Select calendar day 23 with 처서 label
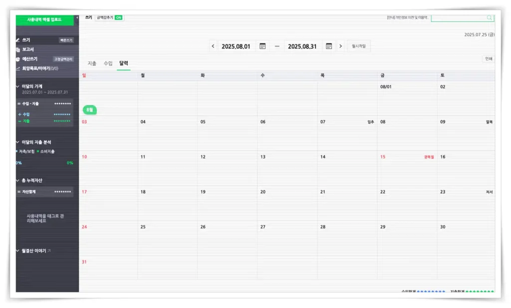The width and height of the screenshot is (511, 308). click(x=466, y=203)
